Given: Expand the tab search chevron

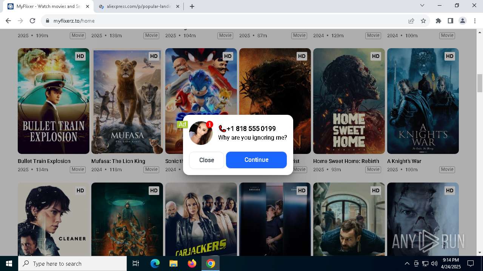Looking at the screenshot, I should click(x=422, y=5).
